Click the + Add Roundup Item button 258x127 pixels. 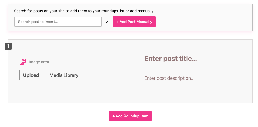(x=130, y=116)
